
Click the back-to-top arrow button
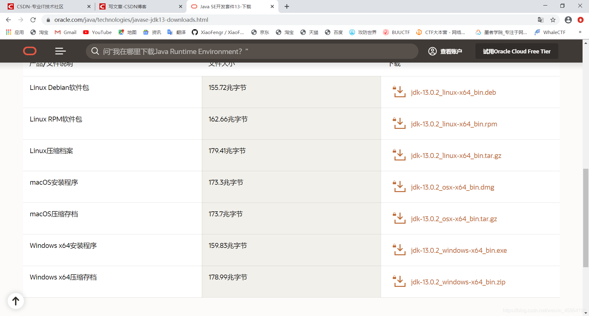[x=16, y=301]
